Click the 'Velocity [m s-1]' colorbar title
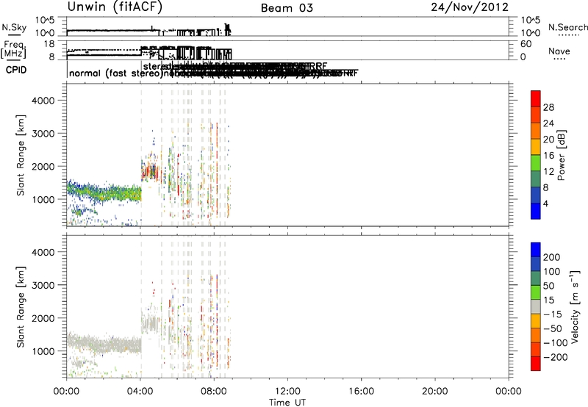588x407 pixels. (575, 307)
